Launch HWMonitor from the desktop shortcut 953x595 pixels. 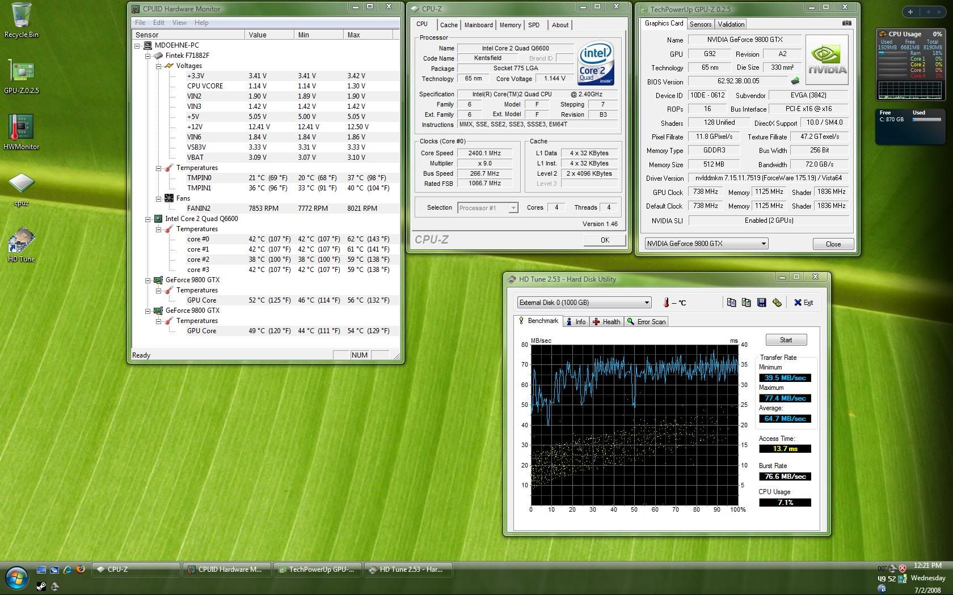click(x=21, y=132)
